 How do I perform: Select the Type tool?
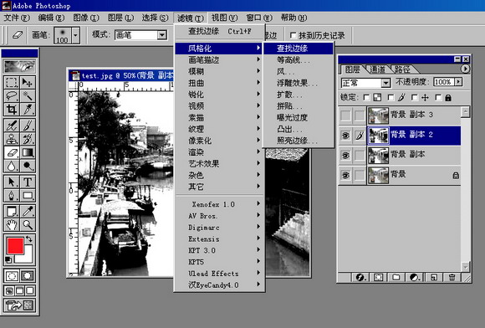point(28,182)
